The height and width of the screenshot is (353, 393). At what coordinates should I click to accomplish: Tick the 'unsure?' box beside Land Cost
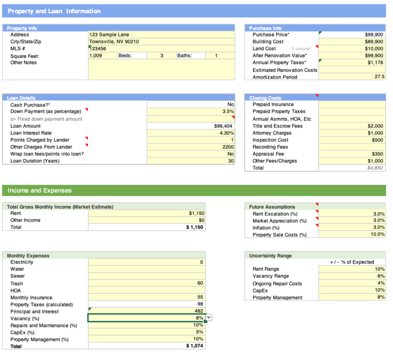tap(293, 49)
